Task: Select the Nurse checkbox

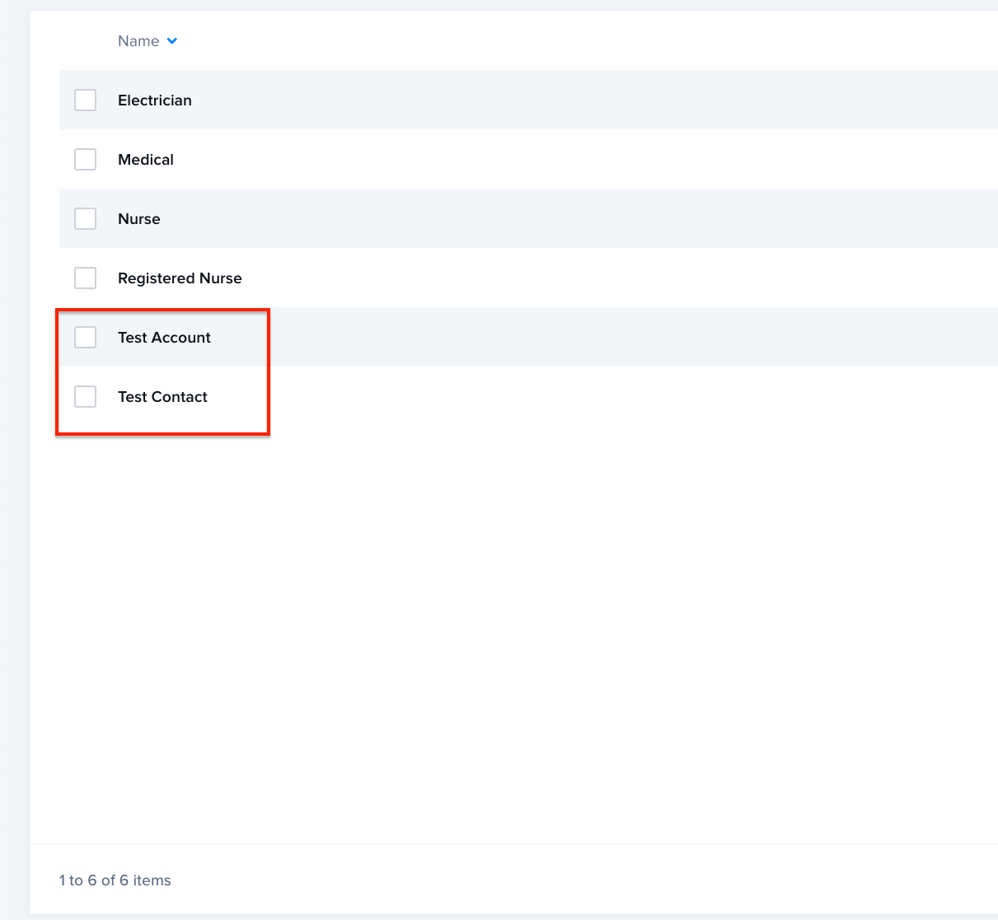Action: click(x=86, y=219)
